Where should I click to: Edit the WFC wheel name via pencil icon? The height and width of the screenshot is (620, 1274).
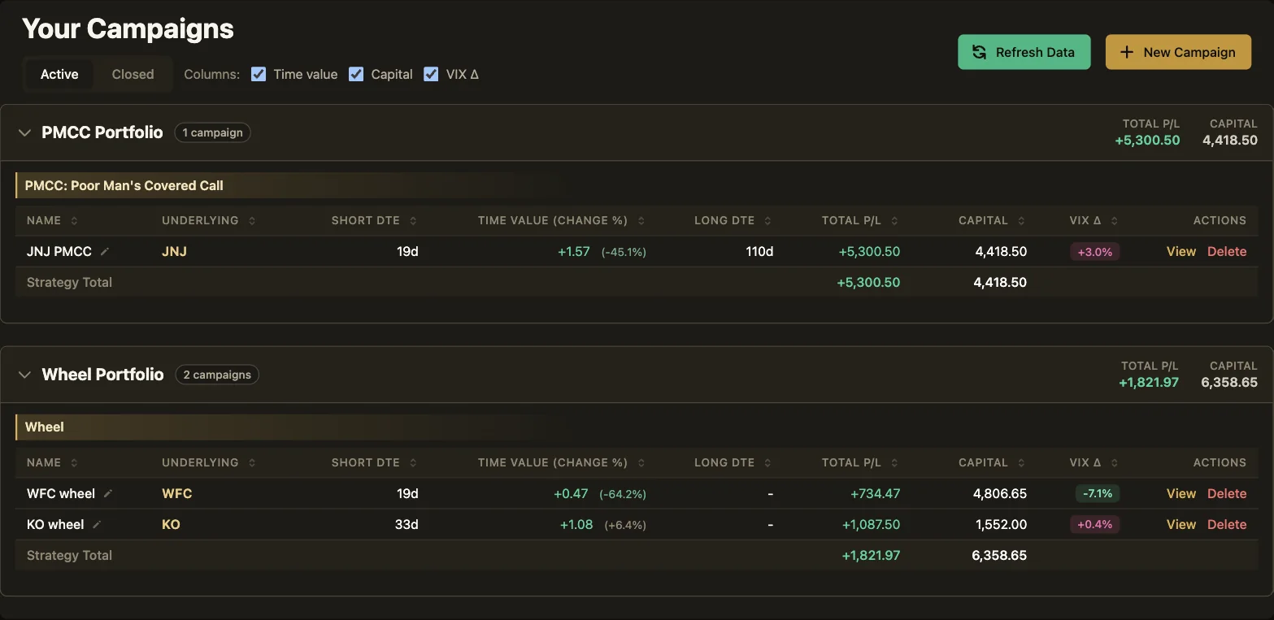coord(108,494)
